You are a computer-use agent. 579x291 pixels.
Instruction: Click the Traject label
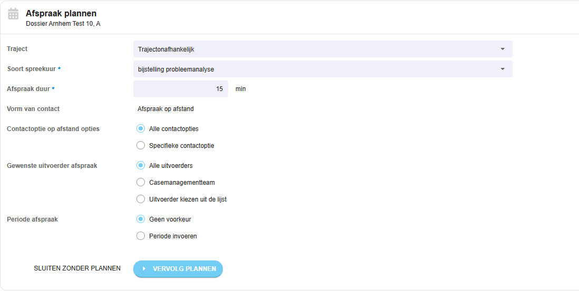[x=17, y=49]
